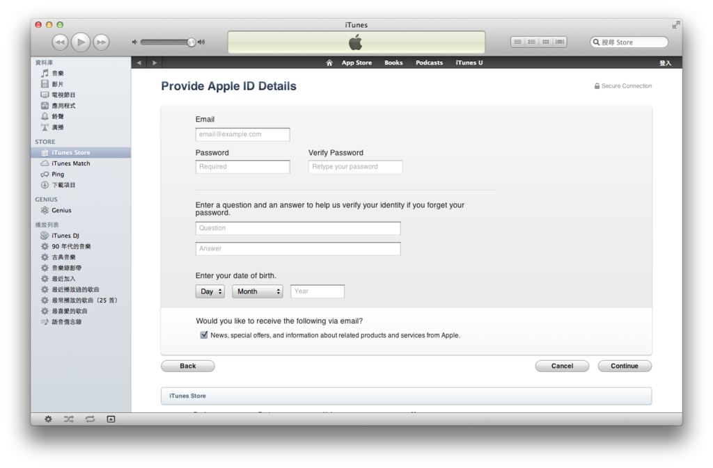Focus the Year input field
The width and height of the screenshot is (713, 468).
318,291
